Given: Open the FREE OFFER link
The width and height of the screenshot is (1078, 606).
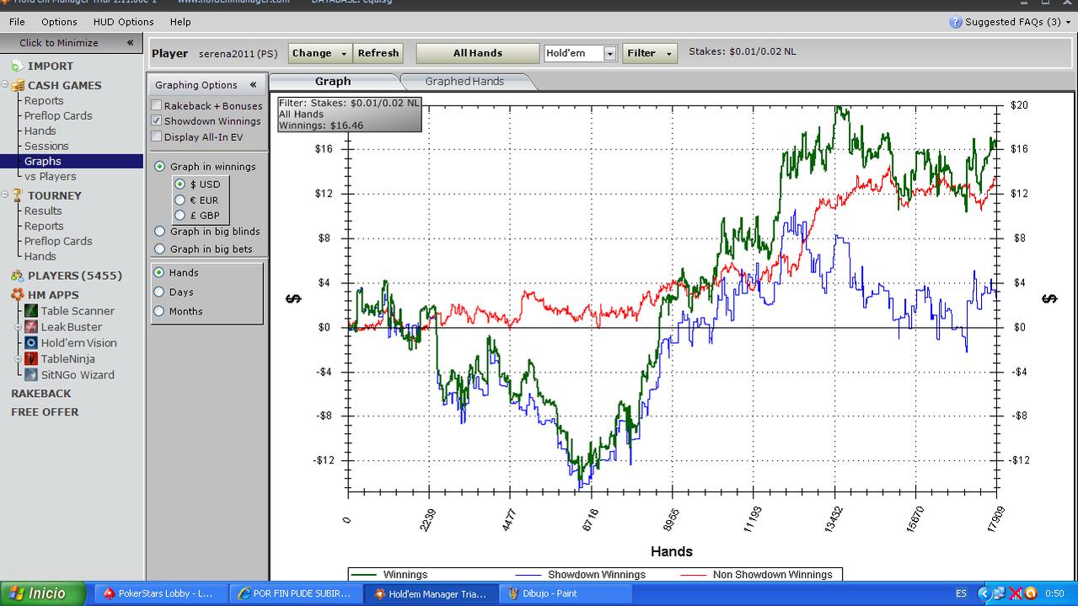Looking at the screenshot, I should coord(45,412).
